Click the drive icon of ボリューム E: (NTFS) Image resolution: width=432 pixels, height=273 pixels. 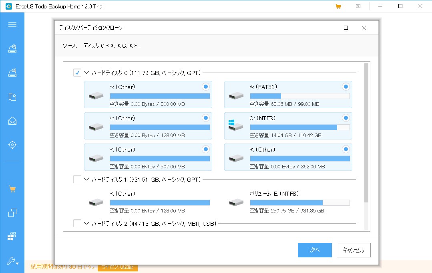click(x=236, y=202)
